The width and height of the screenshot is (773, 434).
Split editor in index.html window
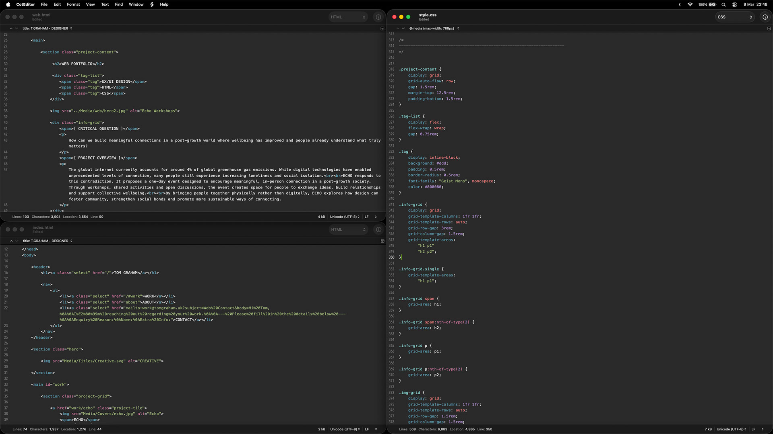click(382, 241)
